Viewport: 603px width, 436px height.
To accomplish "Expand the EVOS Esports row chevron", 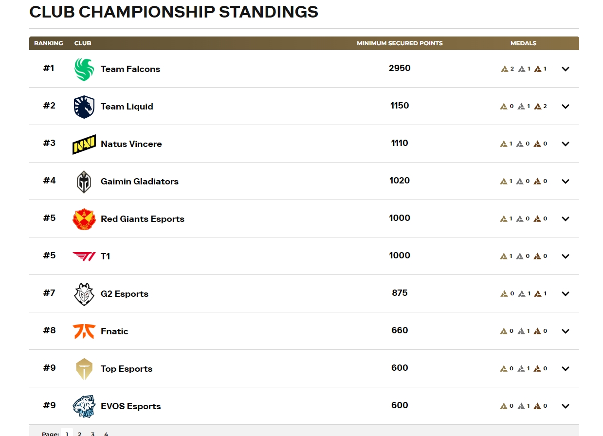I will [x=565, y=406].
